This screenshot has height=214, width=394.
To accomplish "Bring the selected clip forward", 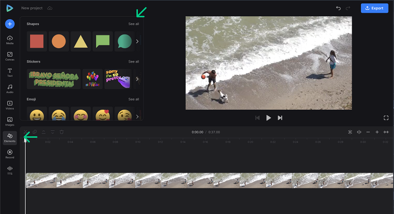I will (43, 132).
